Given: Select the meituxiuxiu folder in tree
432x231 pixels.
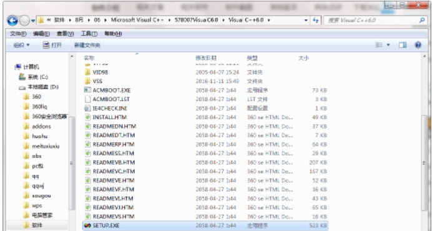Looking at the screenshot, I should click(41, 146).
